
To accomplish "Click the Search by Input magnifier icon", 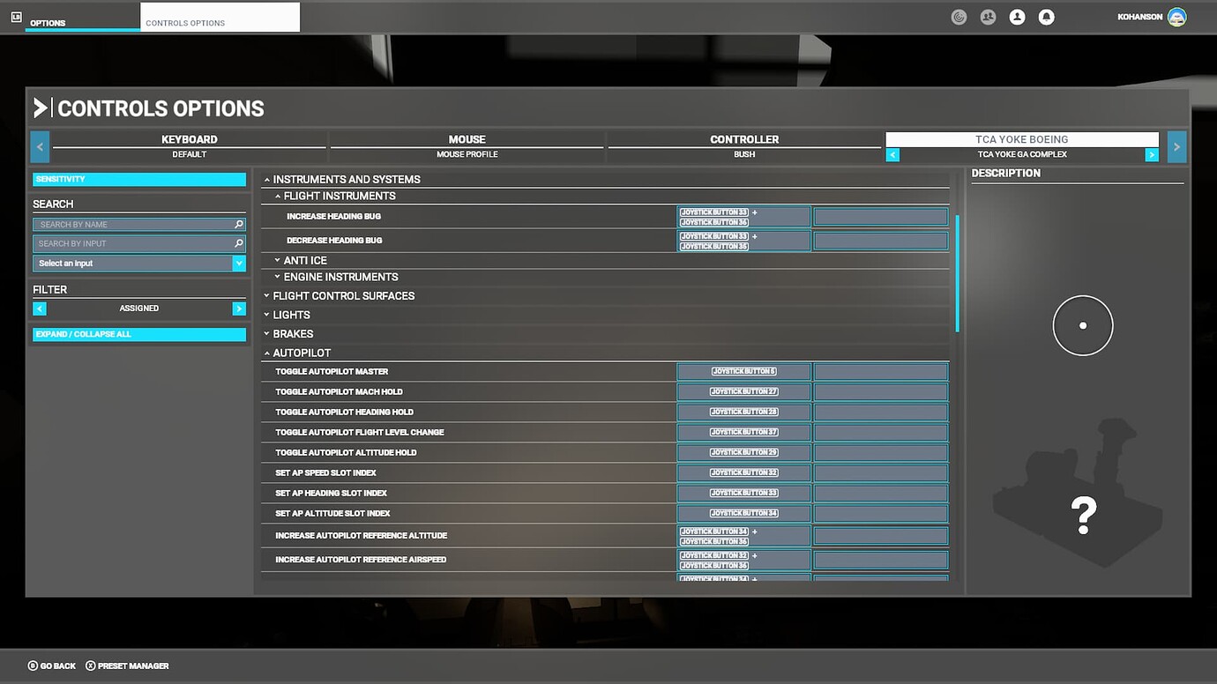I will point(238,243).
